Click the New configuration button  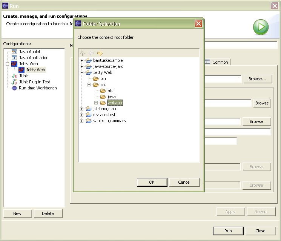click(17, 213)
